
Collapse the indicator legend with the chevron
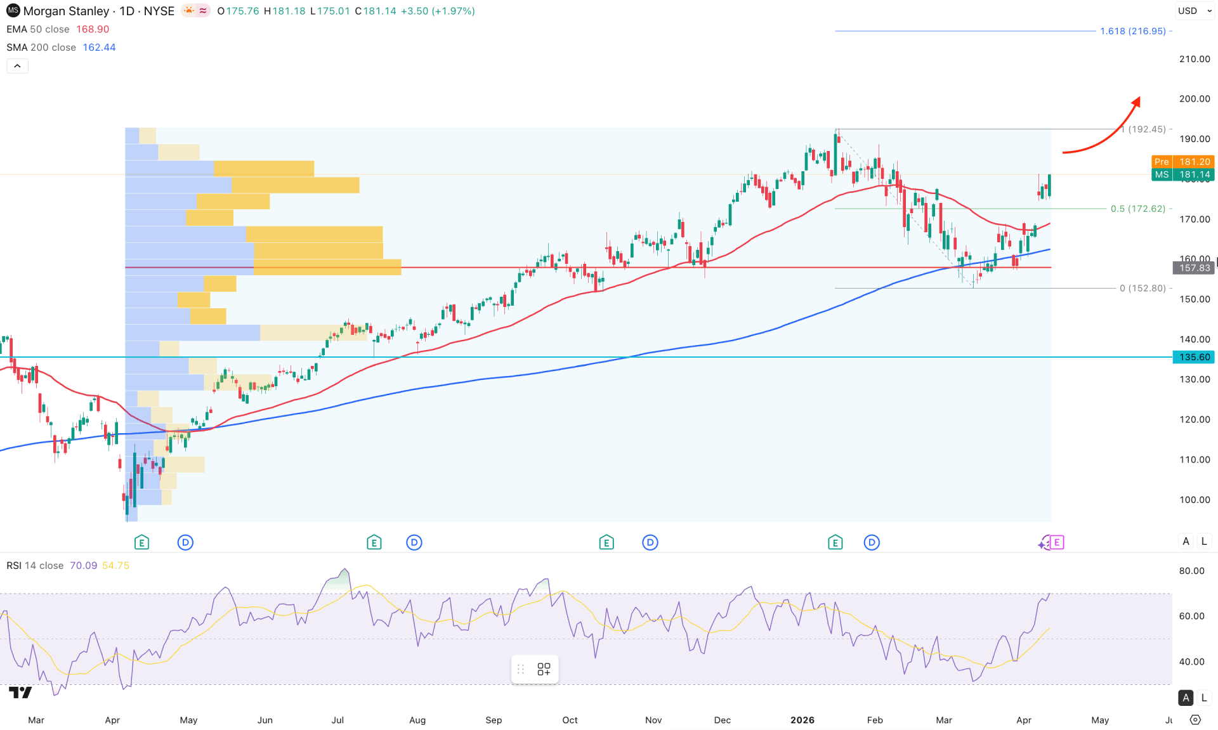(x=17, y=65)
